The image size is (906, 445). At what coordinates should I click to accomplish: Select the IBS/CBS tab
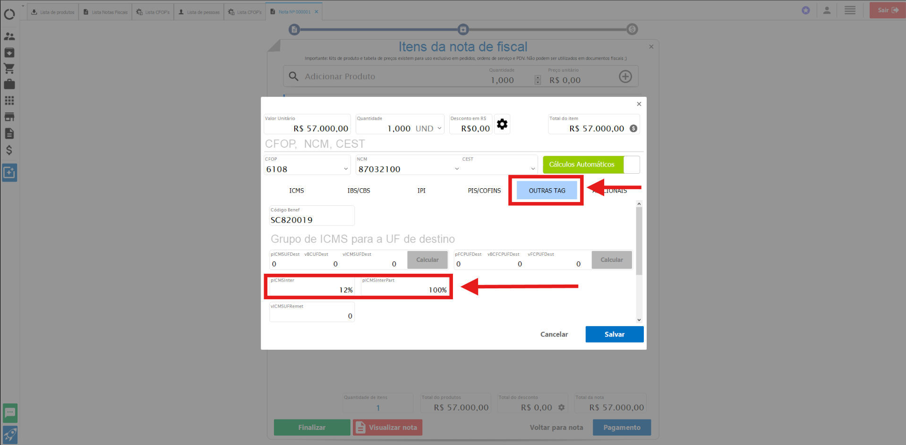point(359,191)
